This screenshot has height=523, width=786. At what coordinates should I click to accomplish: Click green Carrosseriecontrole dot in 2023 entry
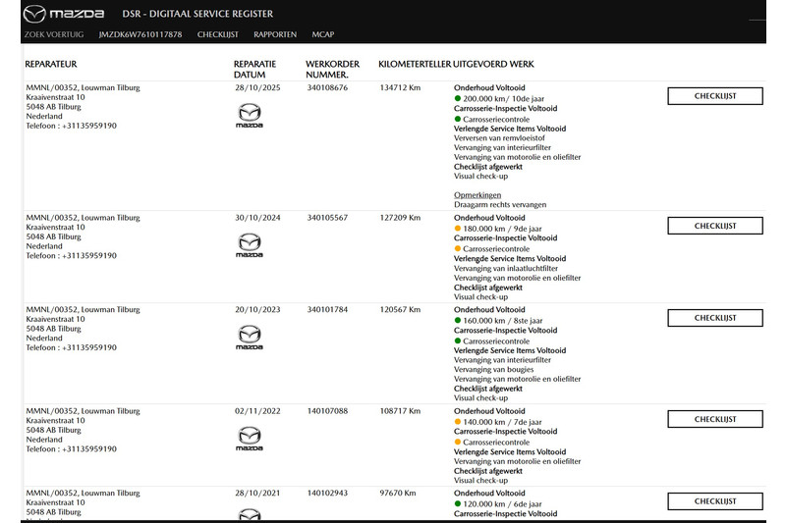457,340
